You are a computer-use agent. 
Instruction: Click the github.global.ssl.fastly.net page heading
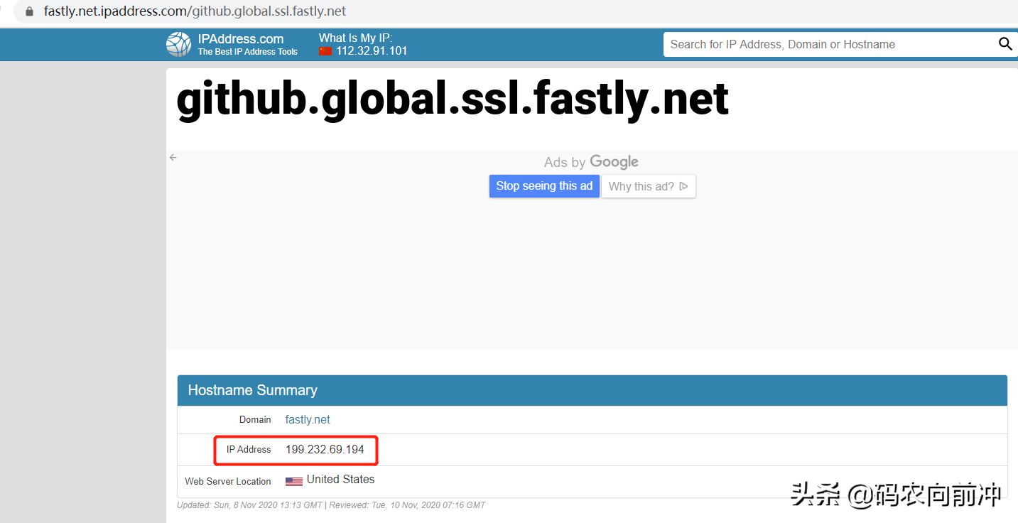point(453,99)
